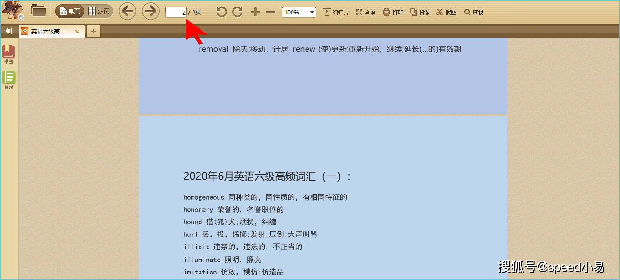Take a 截图 screenshot with the scissors tool
Viewport: 620px width, 280px height.
point(446,12)
